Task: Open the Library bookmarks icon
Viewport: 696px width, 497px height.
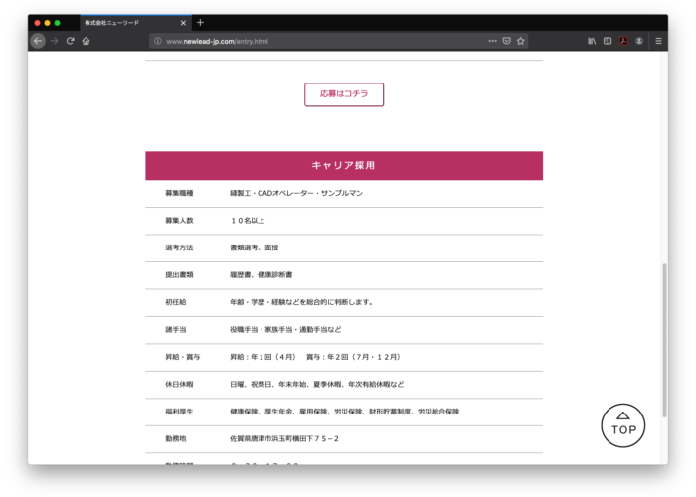Action: (592, 41)
